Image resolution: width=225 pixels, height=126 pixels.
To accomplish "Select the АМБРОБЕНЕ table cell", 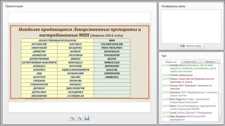I will [39, 48].
